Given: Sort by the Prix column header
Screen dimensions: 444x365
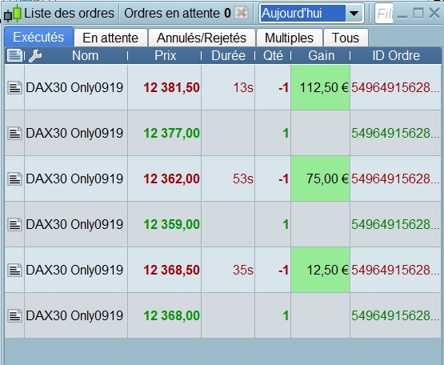Looking at the screenshot, I should 166,55.
